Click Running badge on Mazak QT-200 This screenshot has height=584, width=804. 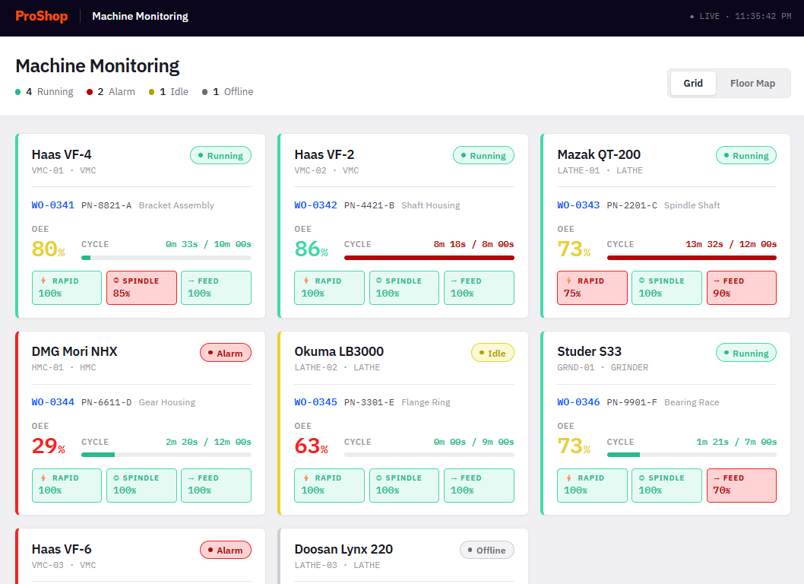click(746, 155)
